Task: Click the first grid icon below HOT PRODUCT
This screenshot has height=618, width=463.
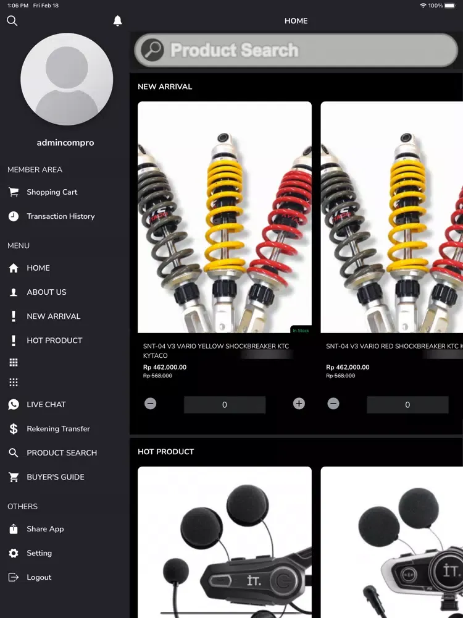Action: tap(14, 363)
